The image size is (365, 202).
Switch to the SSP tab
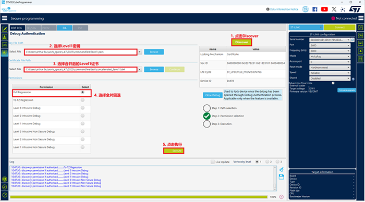[x=80, y=28]
